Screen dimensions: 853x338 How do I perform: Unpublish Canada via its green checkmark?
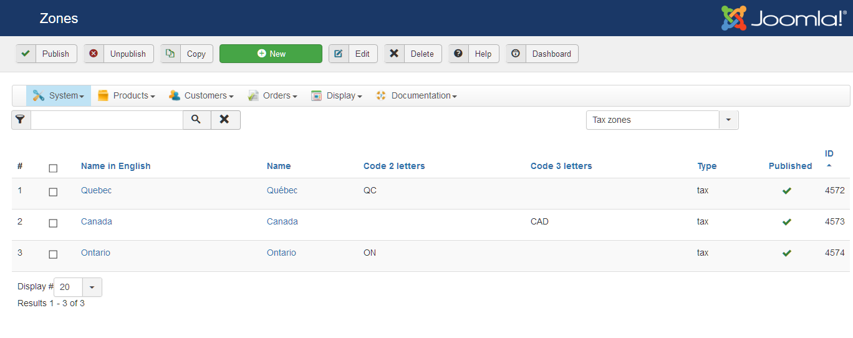click(787, 222)
